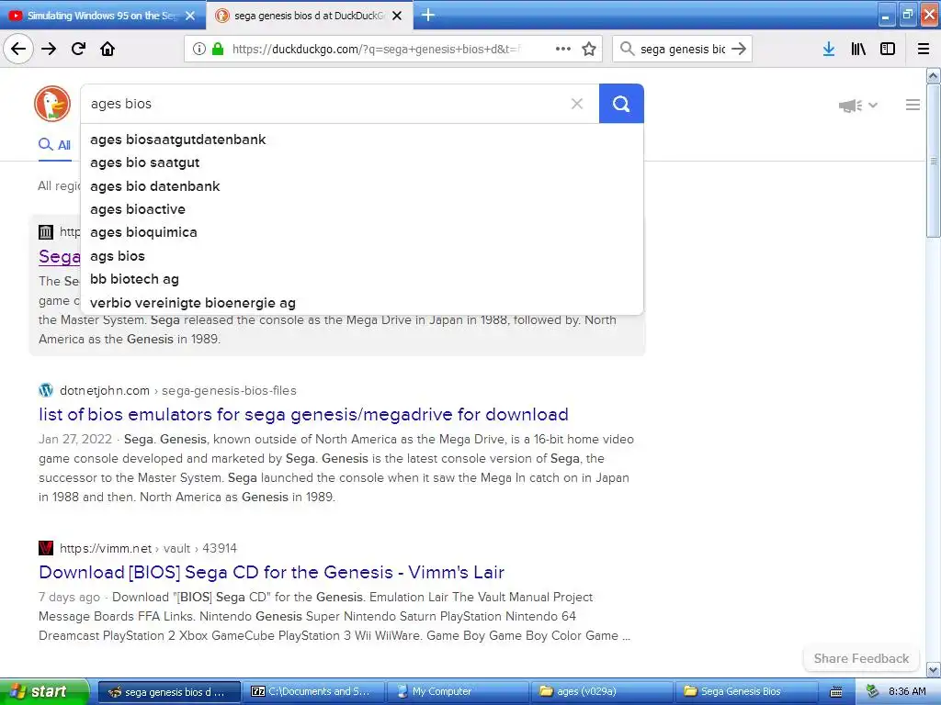Image resolution: width=941 pixels, height=705 pixels.
Task: Click the keyboard tray icon
Action: 836,692
